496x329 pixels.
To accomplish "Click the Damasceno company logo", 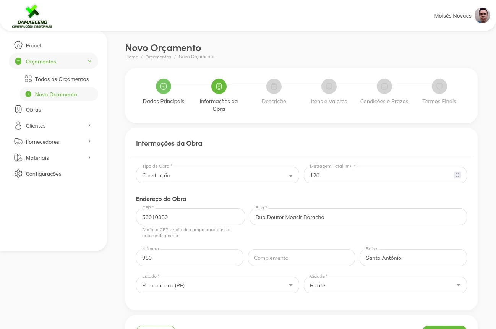I will (32, 16).
